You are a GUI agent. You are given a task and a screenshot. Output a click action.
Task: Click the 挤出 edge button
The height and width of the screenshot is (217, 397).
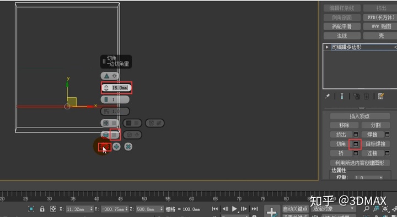(341, 135)
